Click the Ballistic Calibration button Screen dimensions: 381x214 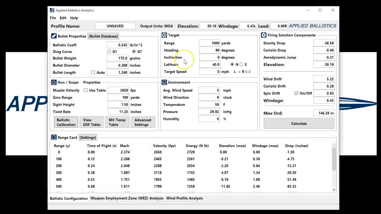click(x=66, y=122)
